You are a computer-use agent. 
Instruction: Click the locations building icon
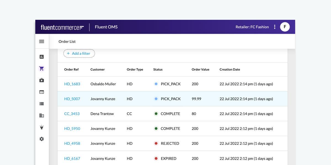pos(42,115)
